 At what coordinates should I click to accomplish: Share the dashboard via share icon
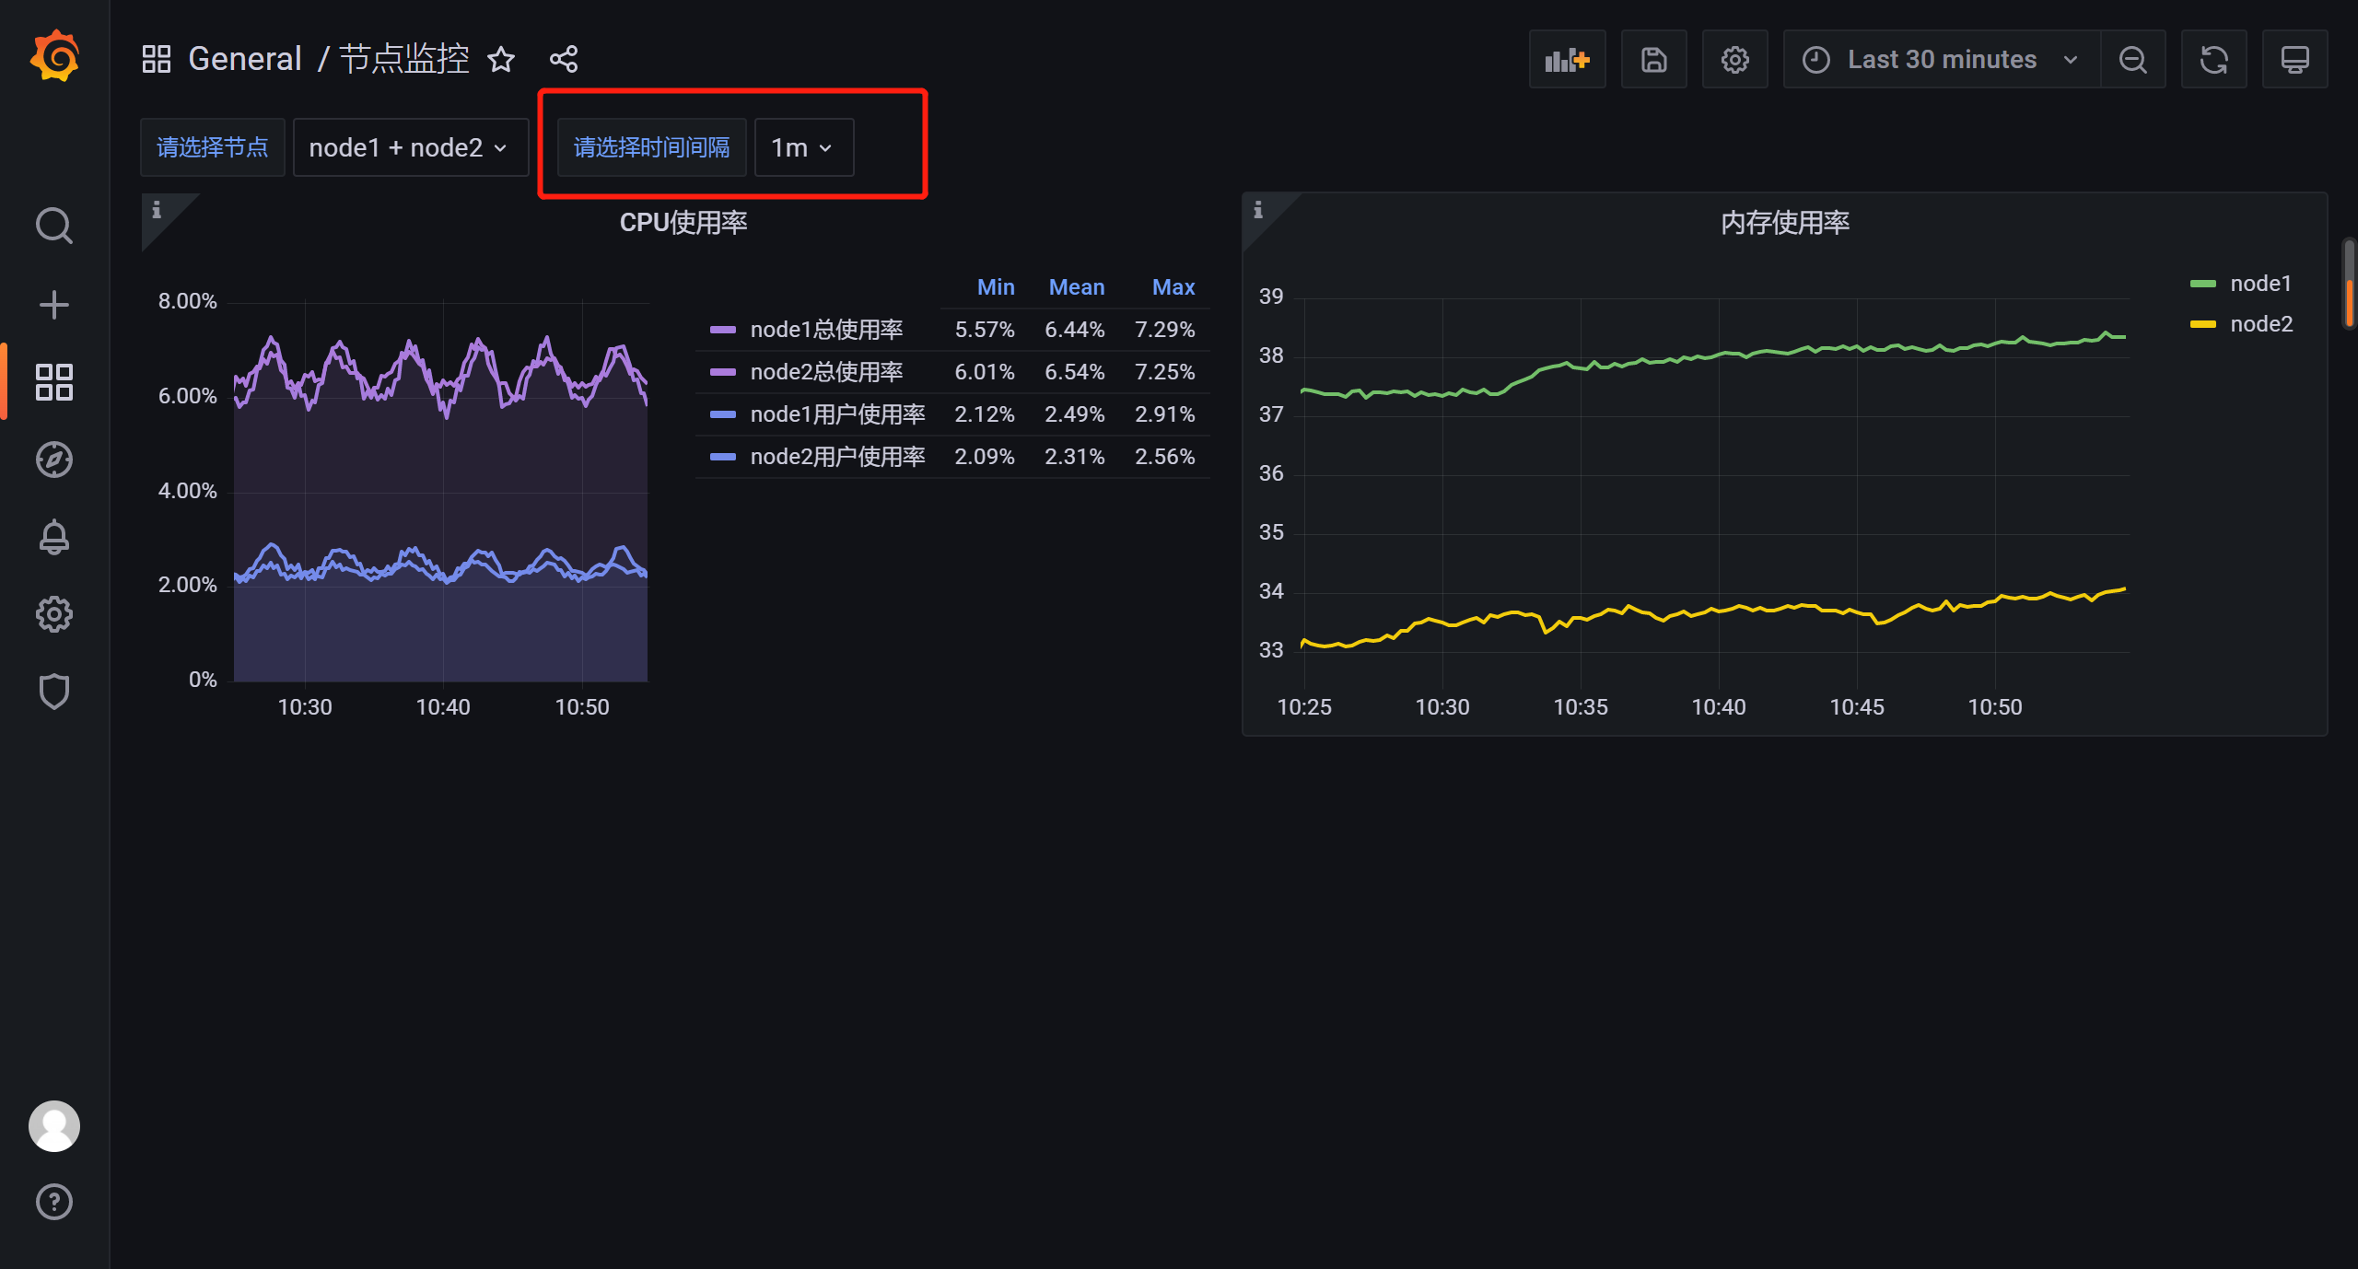pos(563,59)
